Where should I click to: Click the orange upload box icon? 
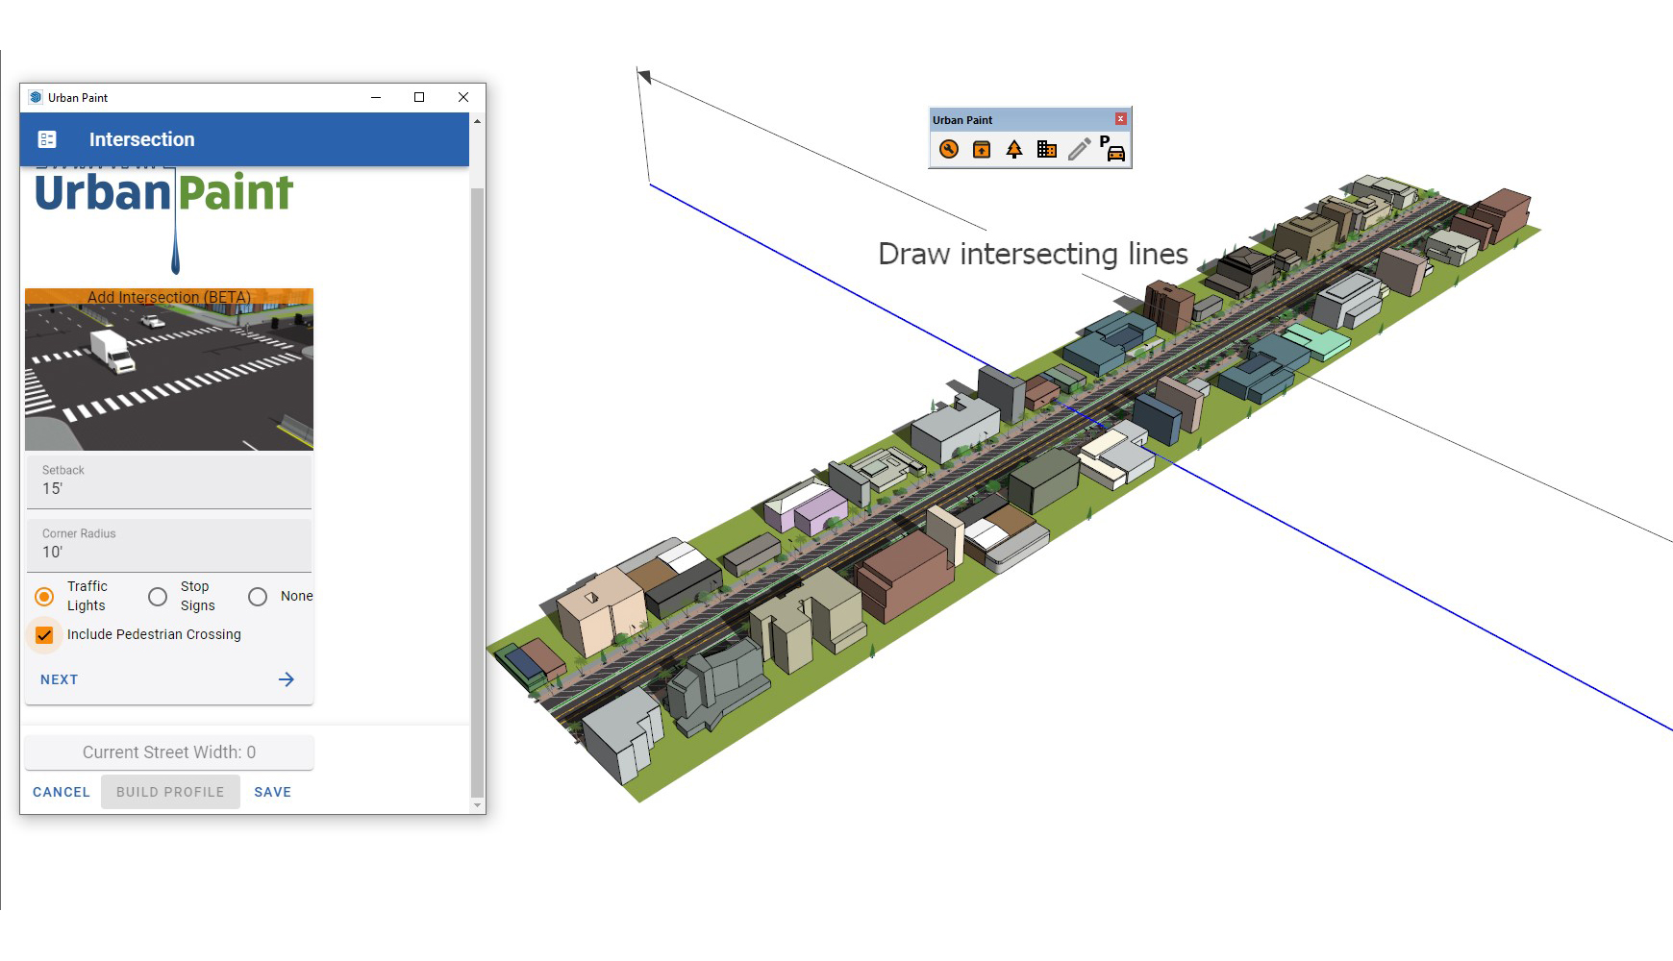(x=982, y=149)
